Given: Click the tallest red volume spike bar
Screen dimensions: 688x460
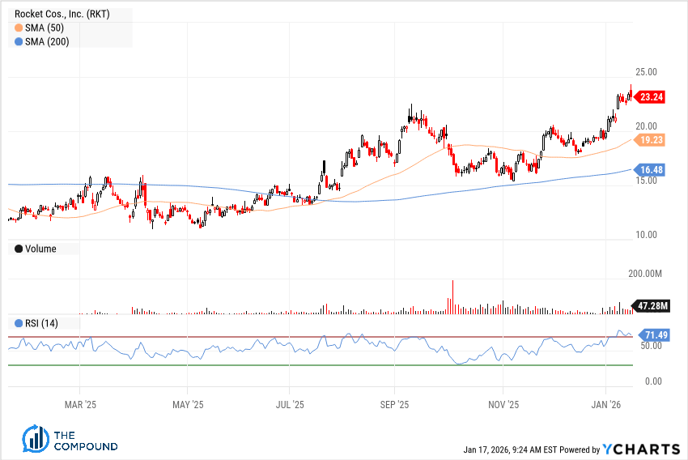Looking at the screenshot, I should [x=452, y=297].
